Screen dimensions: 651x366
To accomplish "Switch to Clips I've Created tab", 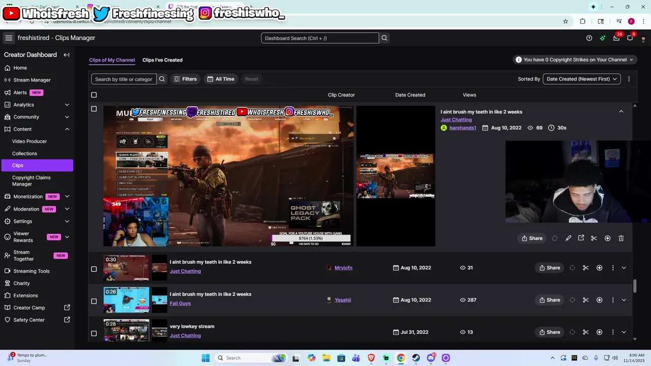I will tap(162, 60).
